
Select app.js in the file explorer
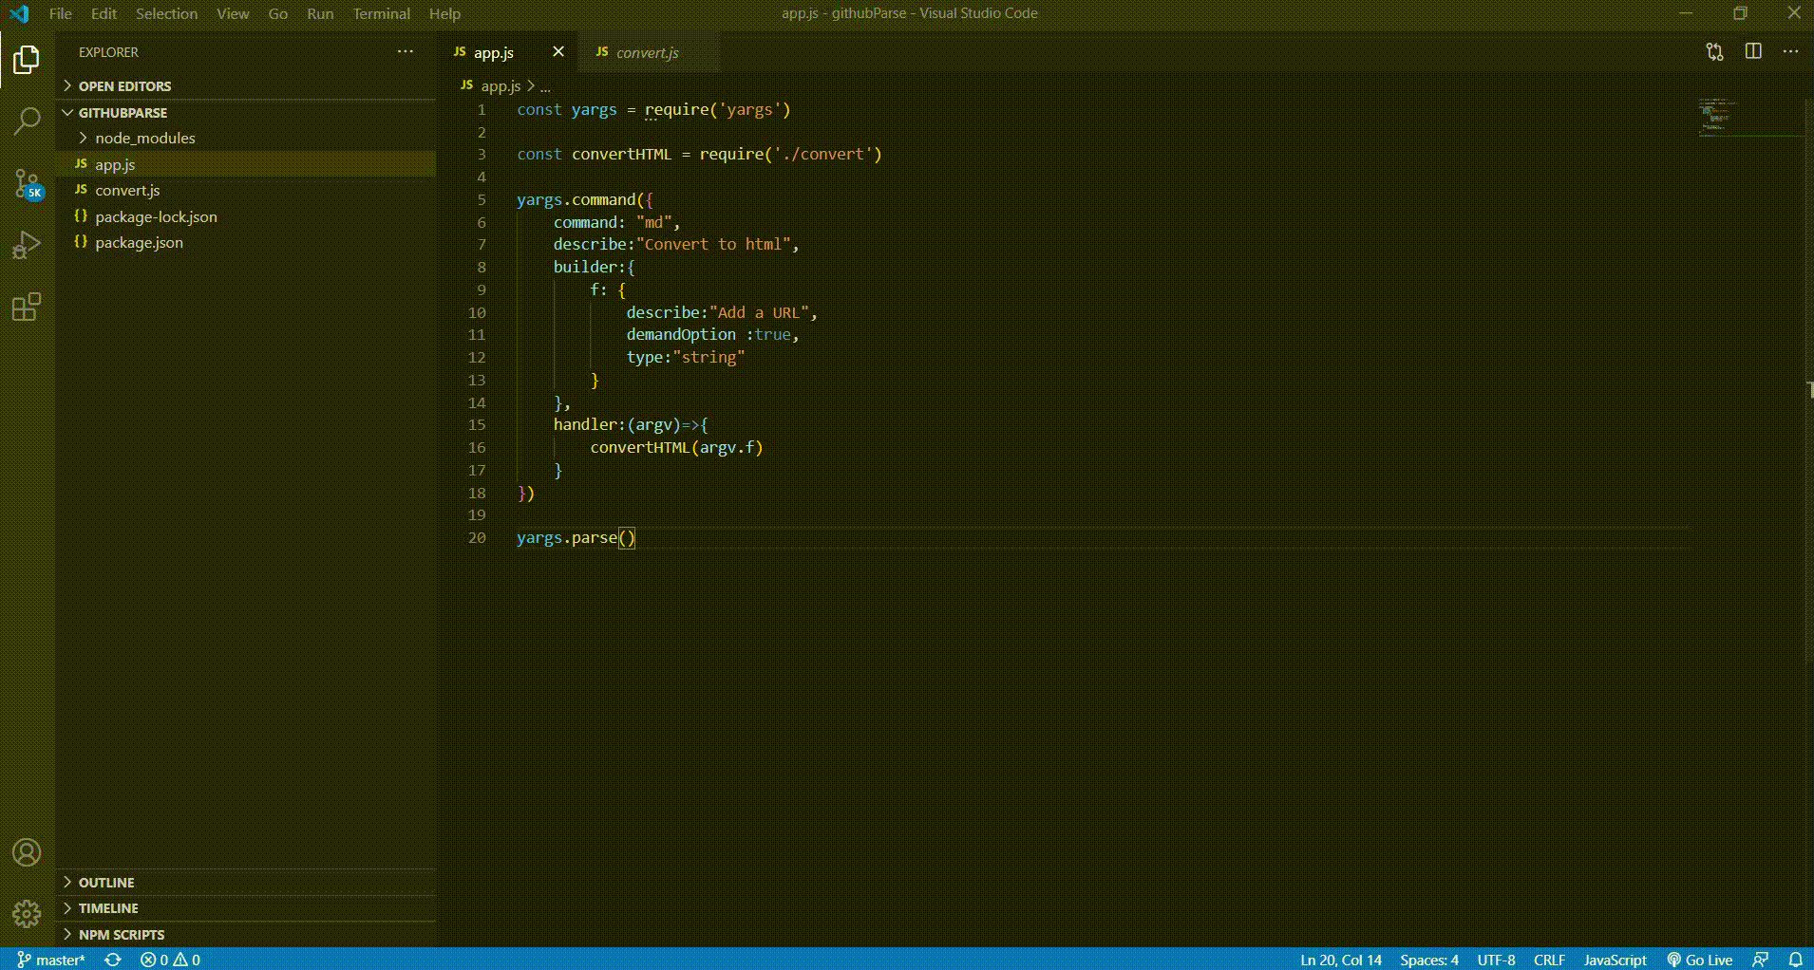[x=247, y=164]
